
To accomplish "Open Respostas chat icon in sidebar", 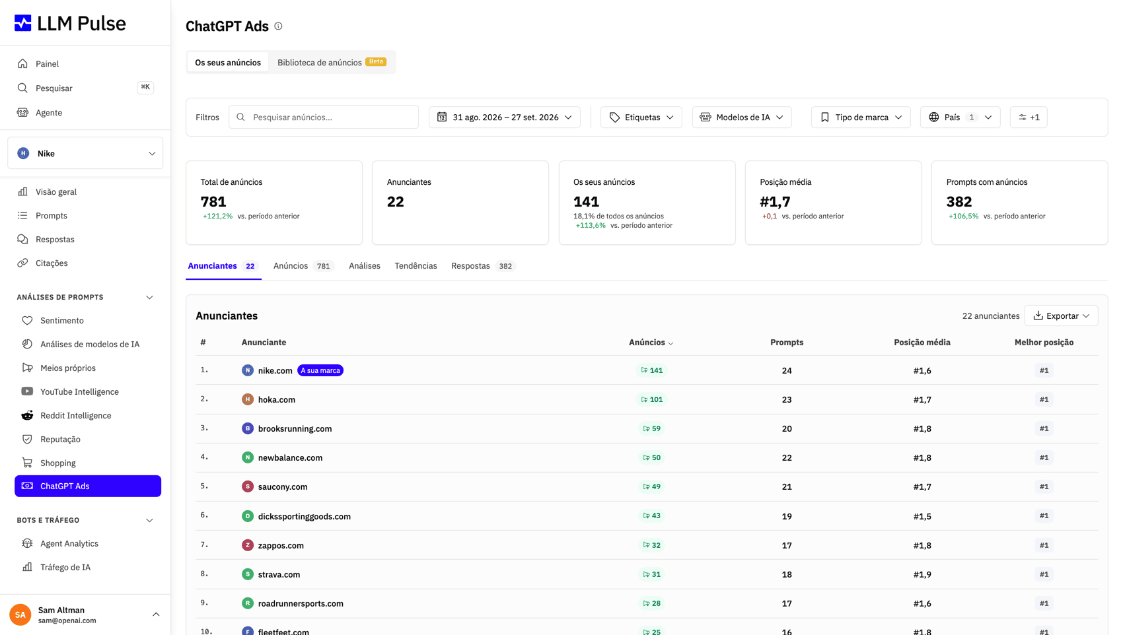I will tap(23, 239).
